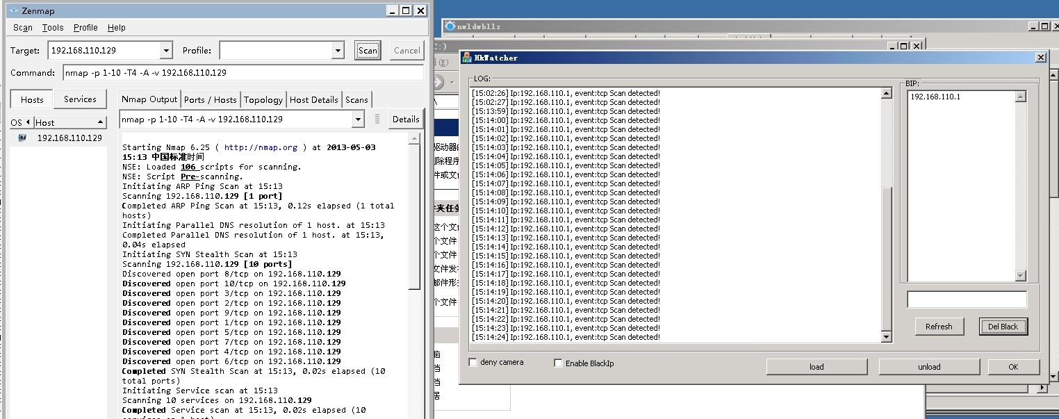This screenshot has width=1059, height=419.
Task: Click the 'Discovered open port 6/tcp' line
Action: click(x=231, y=361)
